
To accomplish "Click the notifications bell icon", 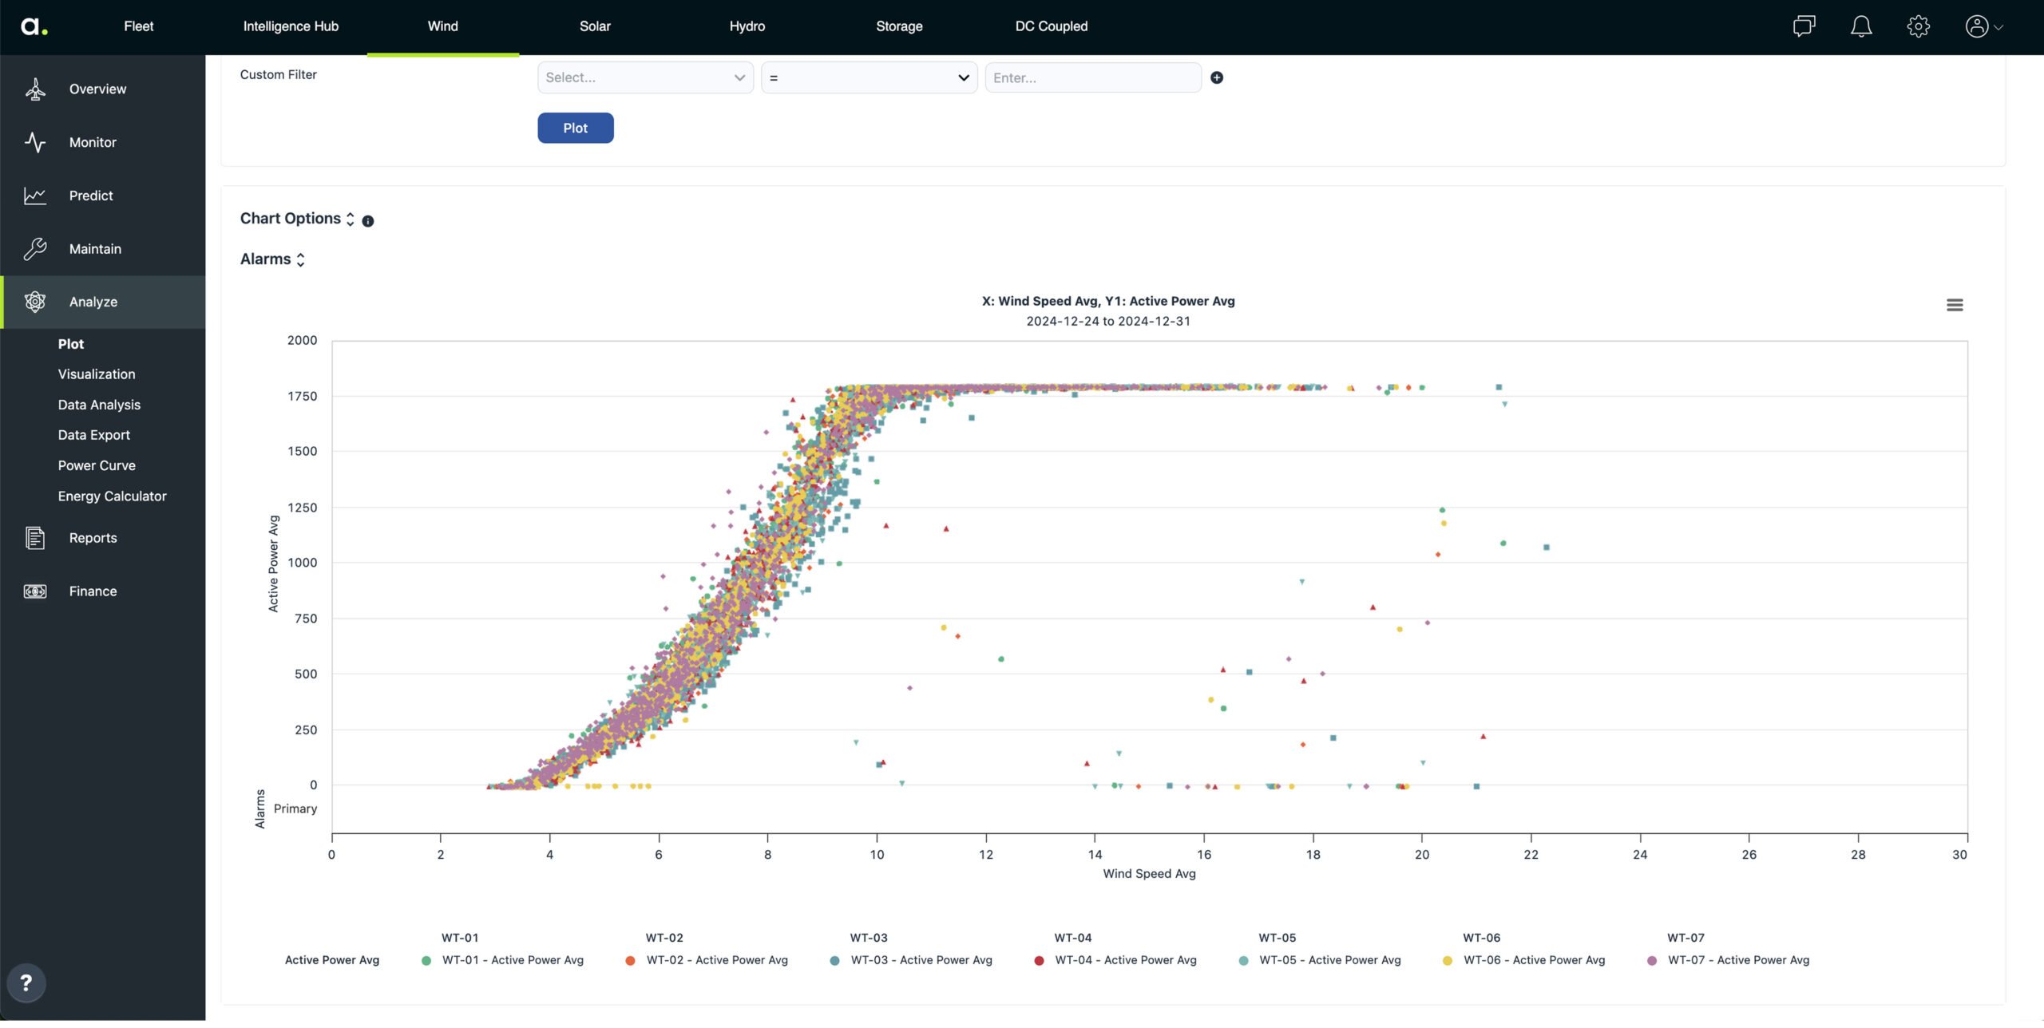I will coord(1860,26).
